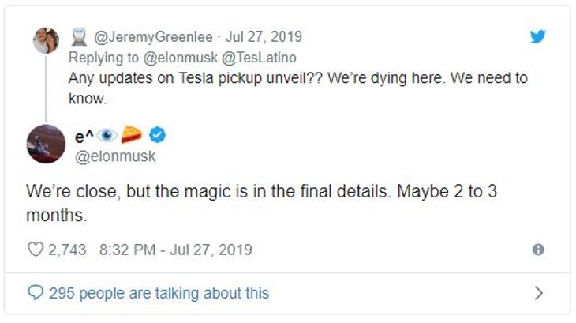
Task: Click the train emoji before @JeremyGreenlee
Action: pyautogui.click(x=79, y=36)
